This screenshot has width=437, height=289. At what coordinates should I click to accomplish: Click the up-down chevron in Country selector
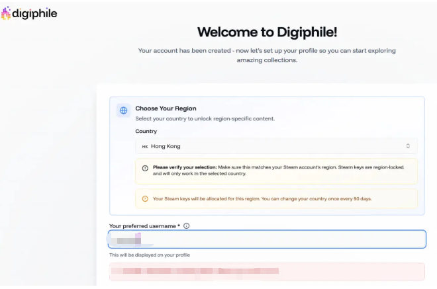coord(408,146)
